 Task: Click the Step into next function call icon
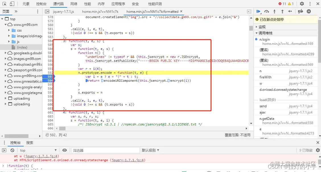tap(274, 11)
